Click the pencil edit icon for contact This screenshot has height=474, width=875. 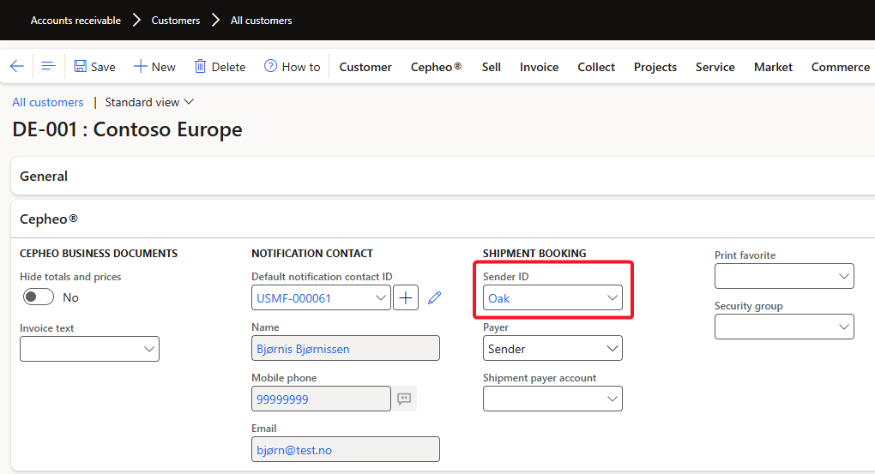(x=435, y=298)
